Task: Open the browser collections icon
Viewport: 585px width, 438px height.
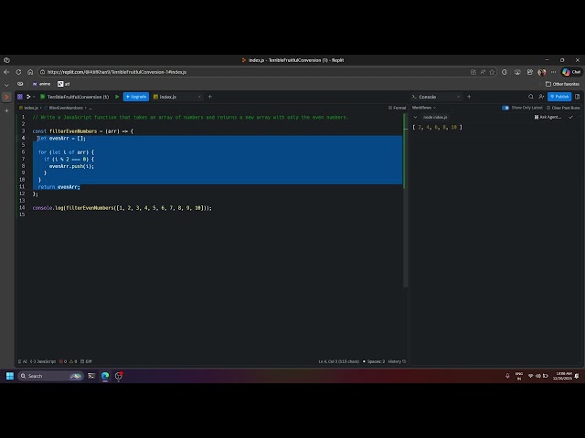Action: [x=530, y=72]
